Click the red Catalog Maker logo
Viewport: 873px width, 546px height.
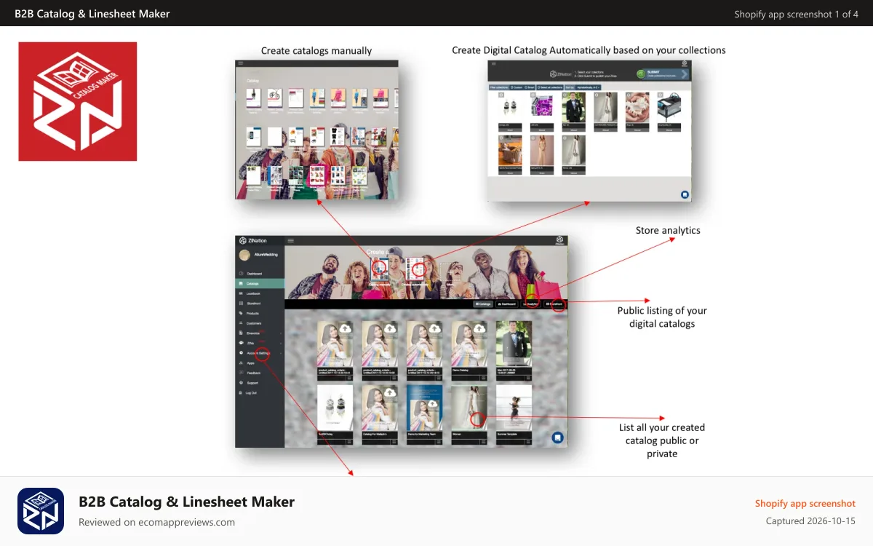click(x=78, y=101)
